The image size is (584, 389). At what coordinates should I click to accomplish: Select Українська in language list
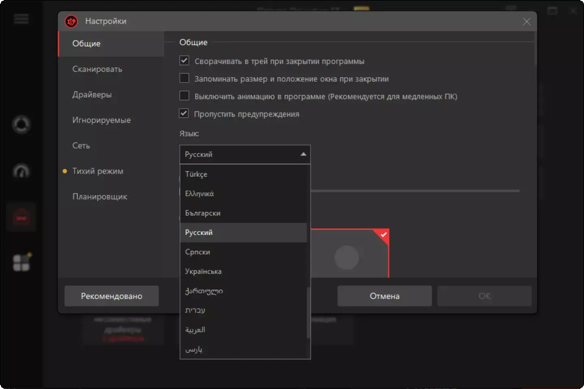point(203,271)
